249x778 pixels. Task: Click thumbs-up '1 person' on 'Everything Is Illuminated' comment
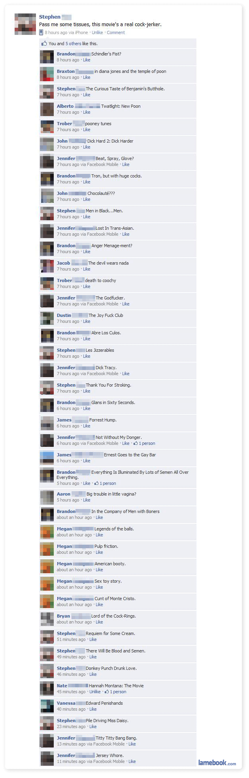click(105, 483)
